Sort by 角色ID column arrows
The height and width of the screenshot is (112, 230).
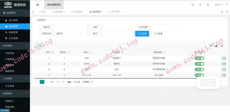[68, 52]
